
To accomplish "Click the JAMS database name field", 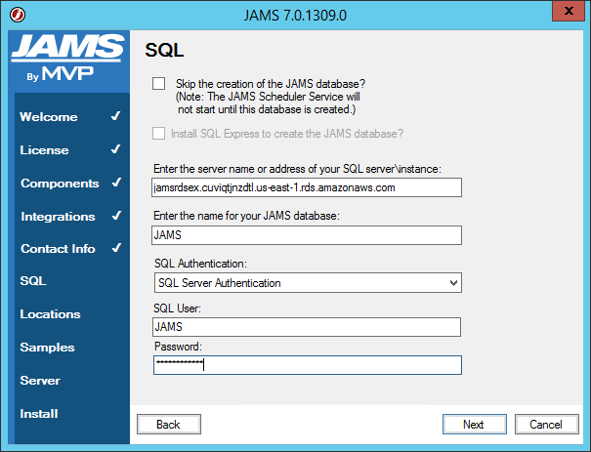I will pos(307,235).
